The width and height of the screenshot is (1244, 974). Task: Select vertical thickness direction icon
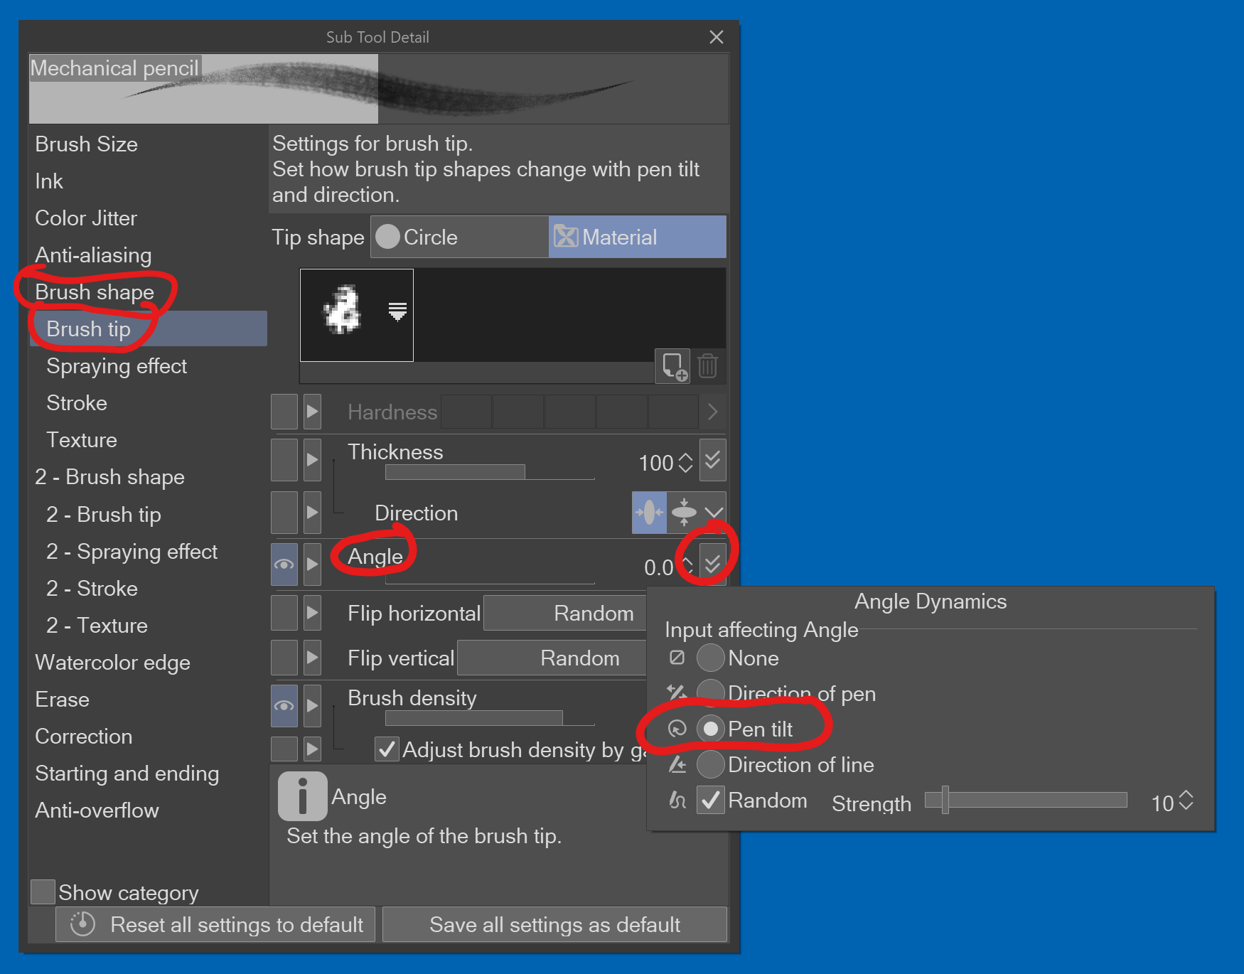pos(684,513)
